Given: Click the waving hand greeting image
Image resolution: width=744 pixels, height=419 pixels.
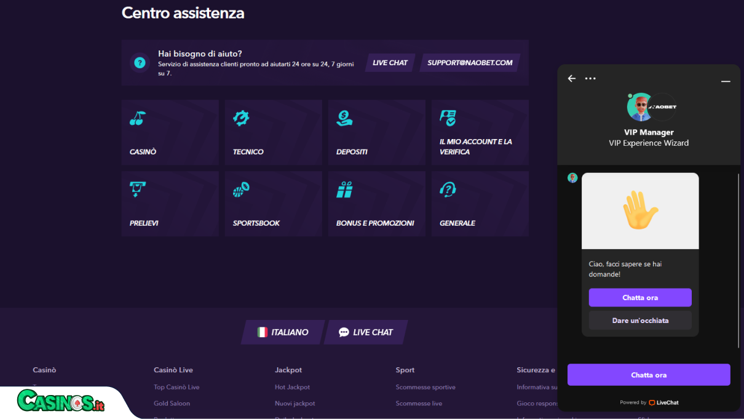Looking at the screenshot, I should click(x=640, y=211).
